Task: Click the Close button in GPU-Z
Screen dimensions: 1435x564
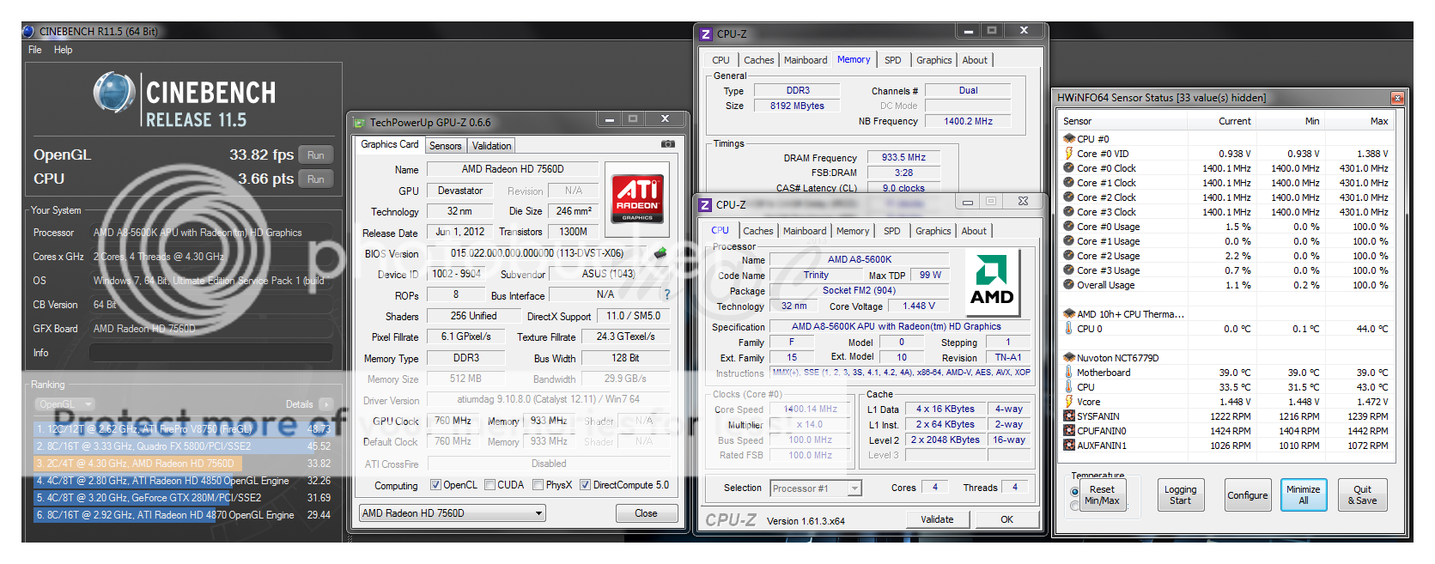Action: [646, 513]
